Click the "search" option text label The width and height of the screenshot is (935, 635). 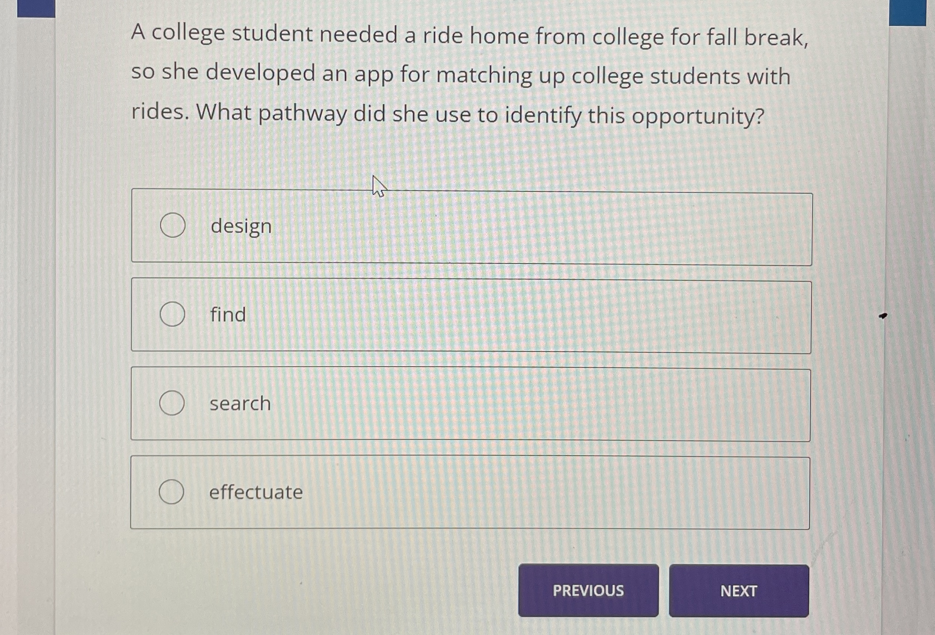[x=240, y=404]
